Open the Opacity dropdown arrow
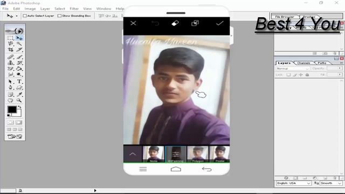Viewport: 345px width, 194px height. click(340, 68)
